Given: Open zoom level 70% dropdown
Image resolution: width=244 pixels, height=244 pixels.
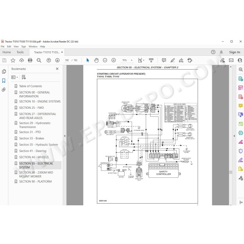Looking at the screenshot, I should (131, 60).
